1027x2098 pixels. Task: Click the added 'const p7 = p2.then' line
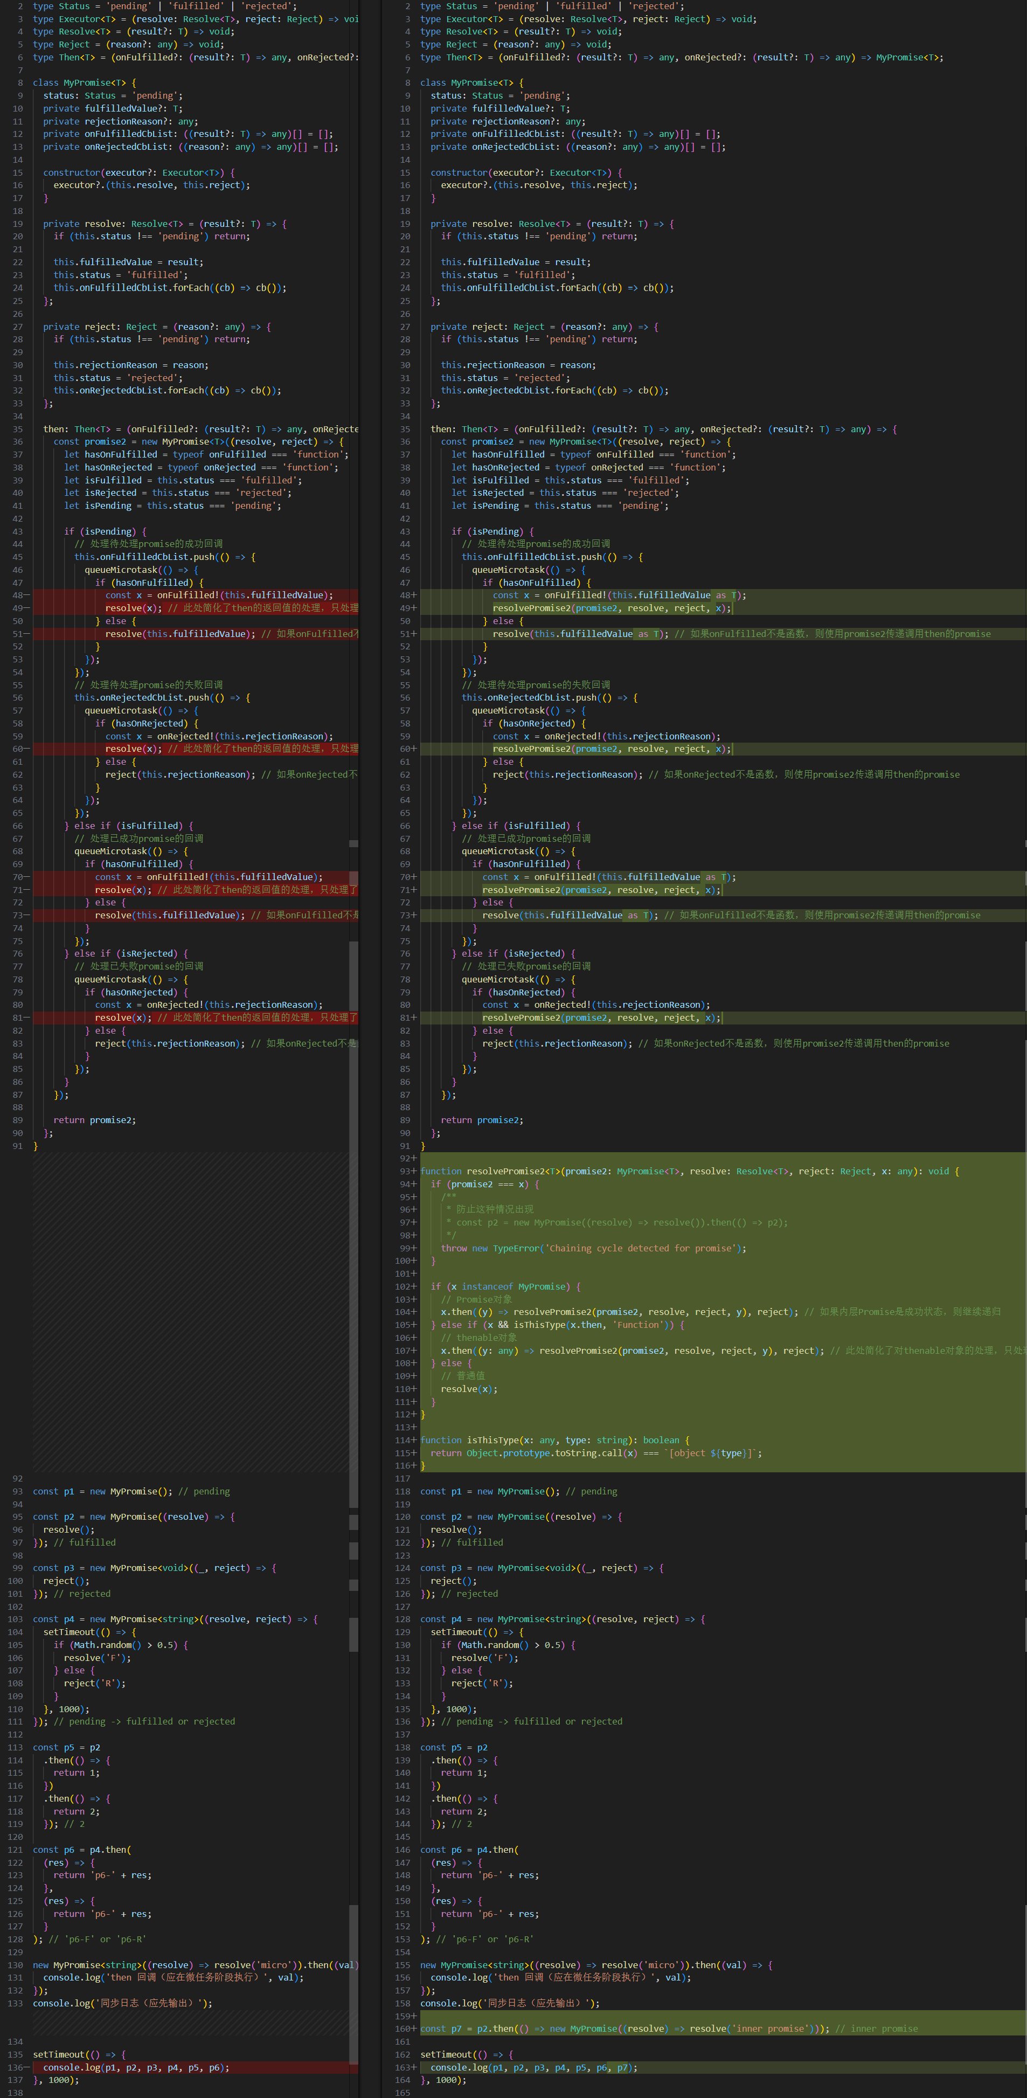click(x=669, y=2029)
